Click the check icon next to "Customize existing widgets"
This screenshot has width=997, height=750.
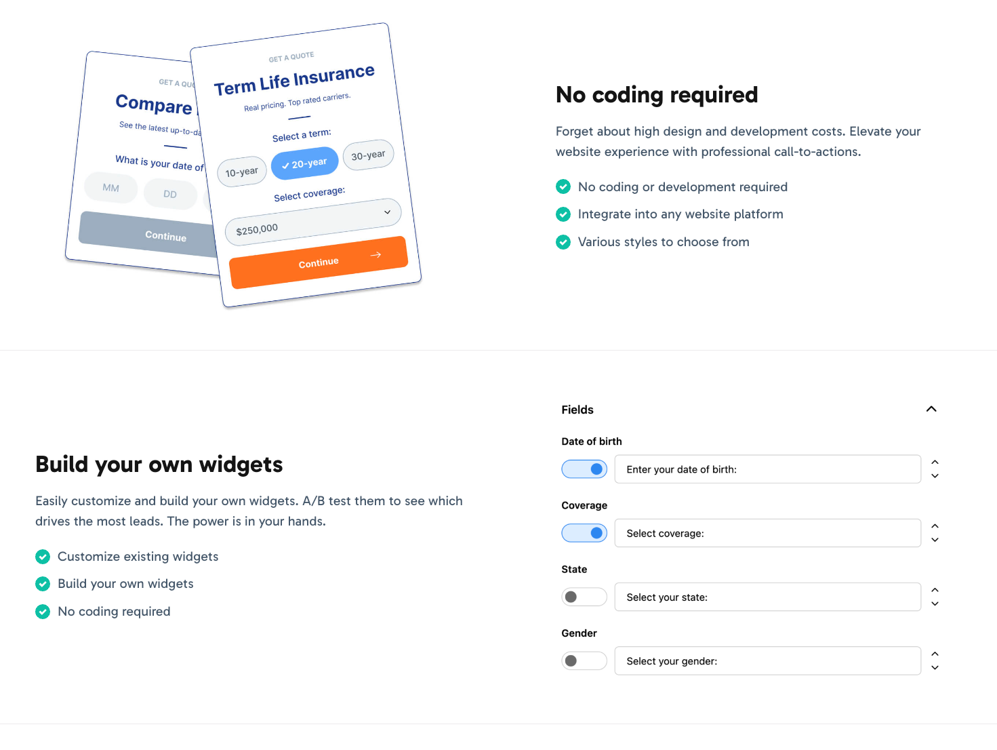(x=42, y=557)
